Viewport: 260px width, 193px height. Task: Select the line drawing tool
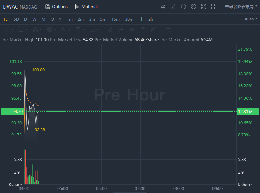7,30
